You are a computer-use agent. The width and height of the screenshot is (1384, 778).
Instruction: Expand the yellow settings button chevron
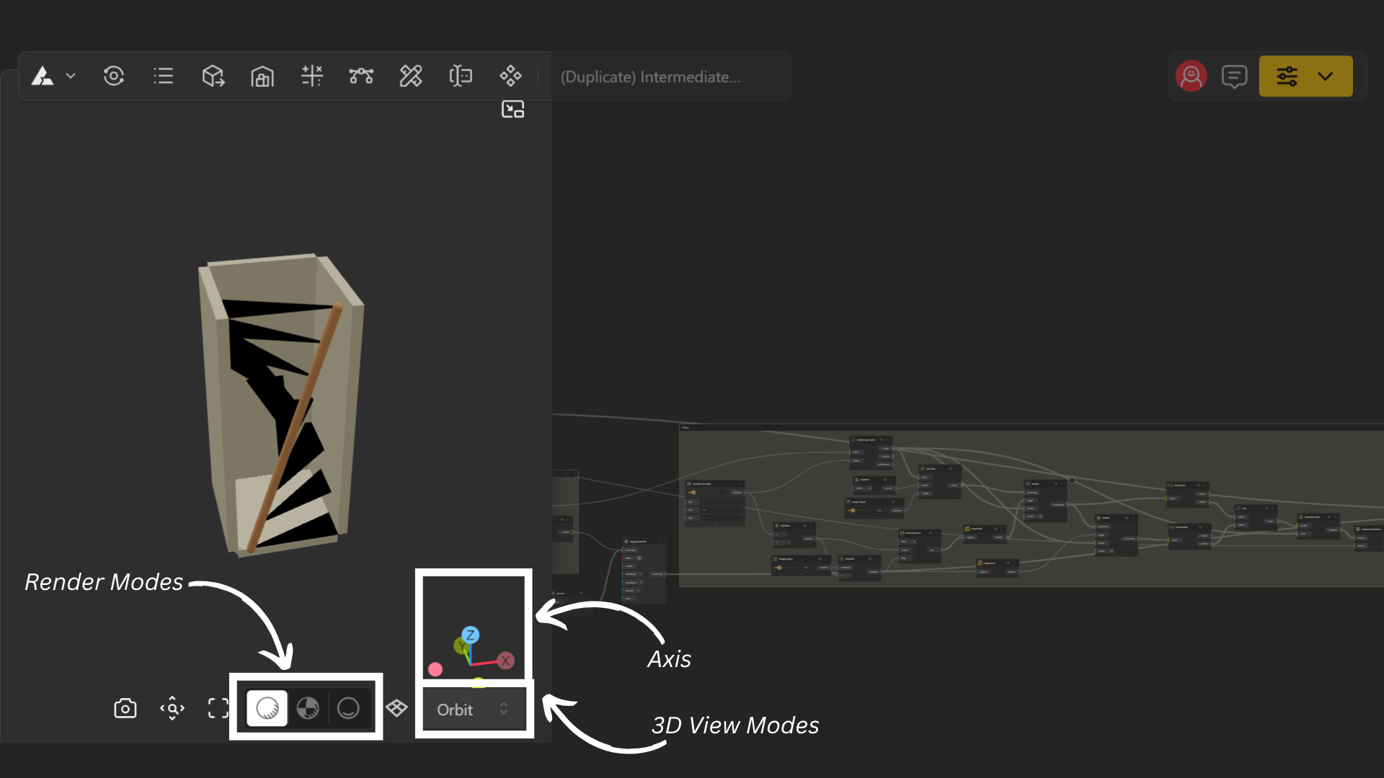(1326, 76)
